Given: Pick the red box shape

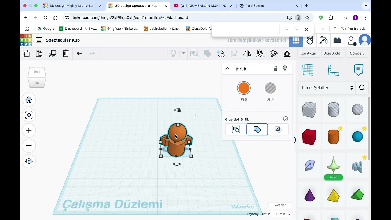Looking at the screenshot, I should [x=309, y=137].
